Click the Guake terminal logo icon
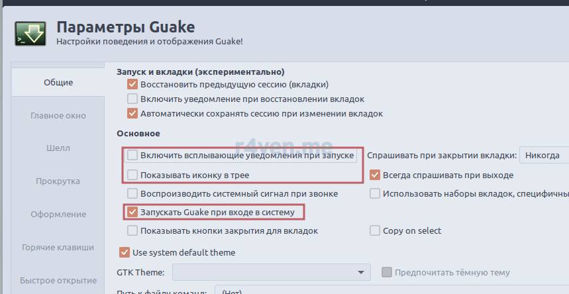569x294 pixels. (x=29, y=34)
